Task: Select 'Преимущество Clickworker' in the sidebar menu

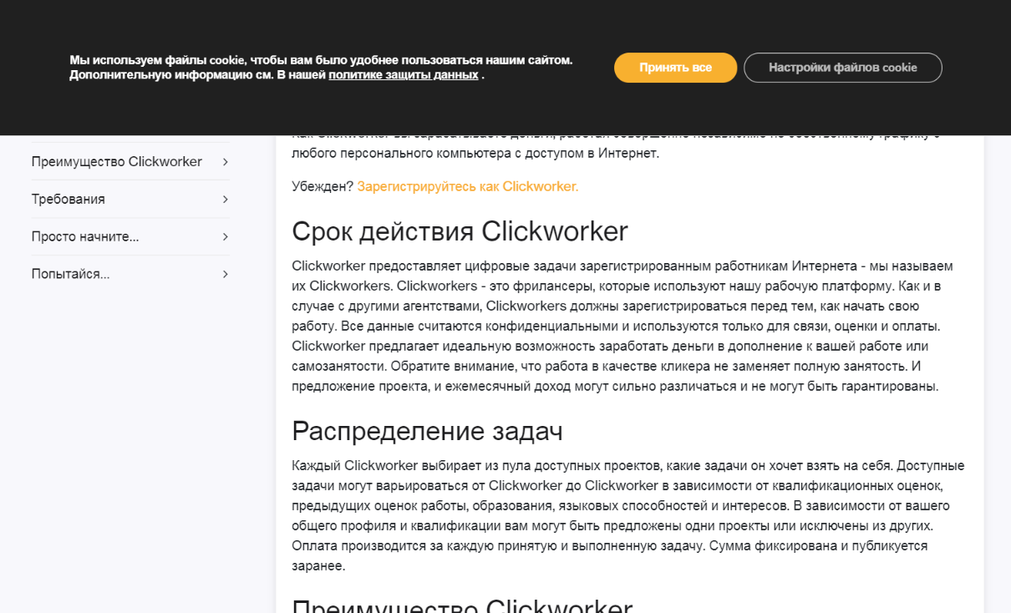Action: pos(117,161)
